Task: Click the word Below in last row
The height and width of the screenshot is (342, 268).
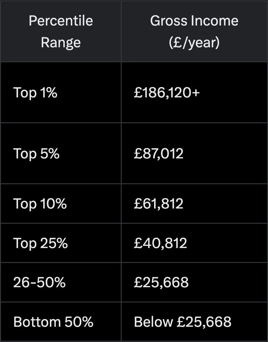Action: 153,322
